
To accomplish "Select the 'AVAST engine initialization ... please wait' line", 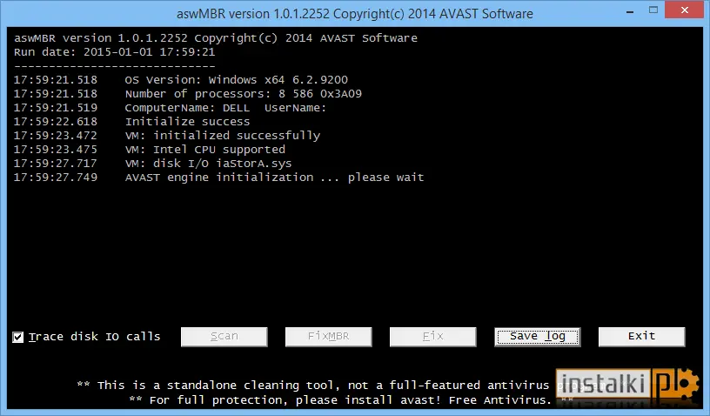I will tap(218, 178).
